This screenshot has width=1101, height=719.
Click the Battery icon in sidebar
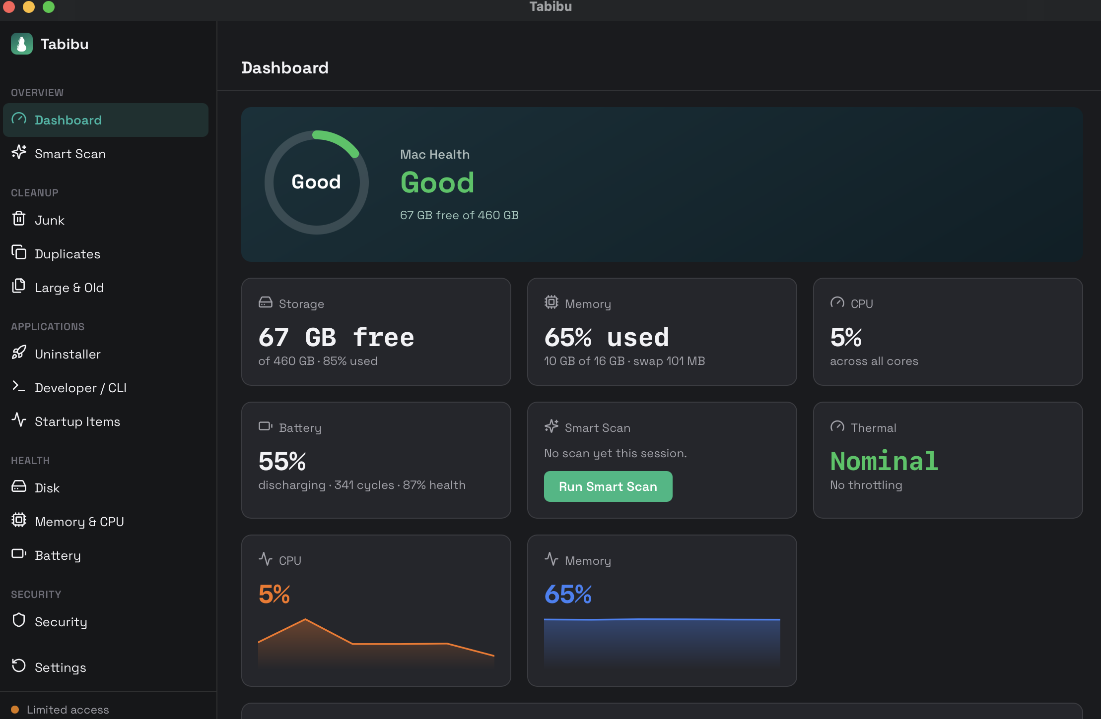click(19, 554)
